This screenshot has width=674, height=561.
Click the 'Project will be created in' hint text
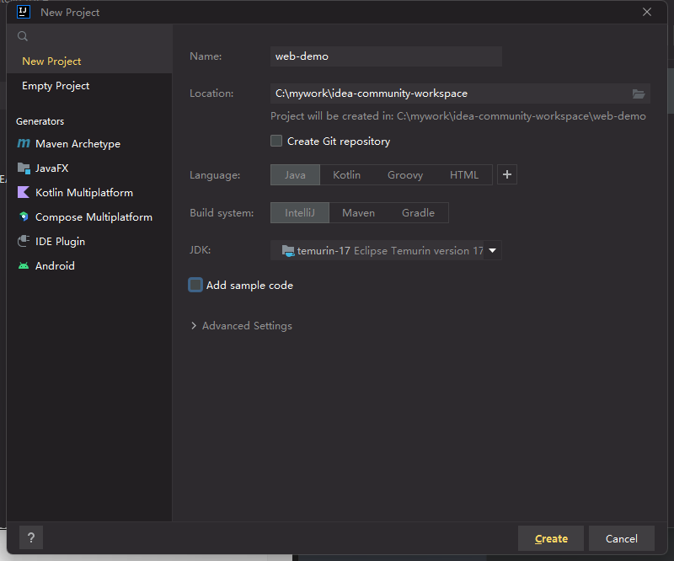tap(457, 116)
